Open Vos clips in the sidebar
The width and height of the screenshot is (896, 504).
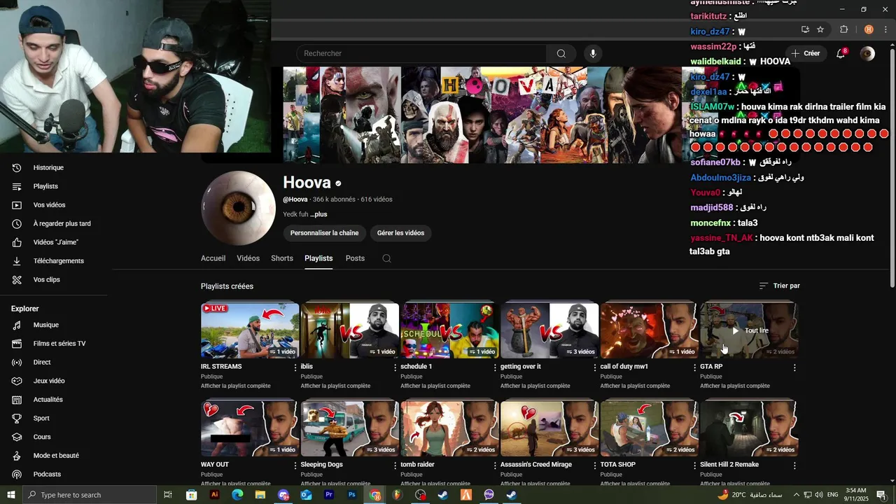pyautogui.click(x=47, y=279)
